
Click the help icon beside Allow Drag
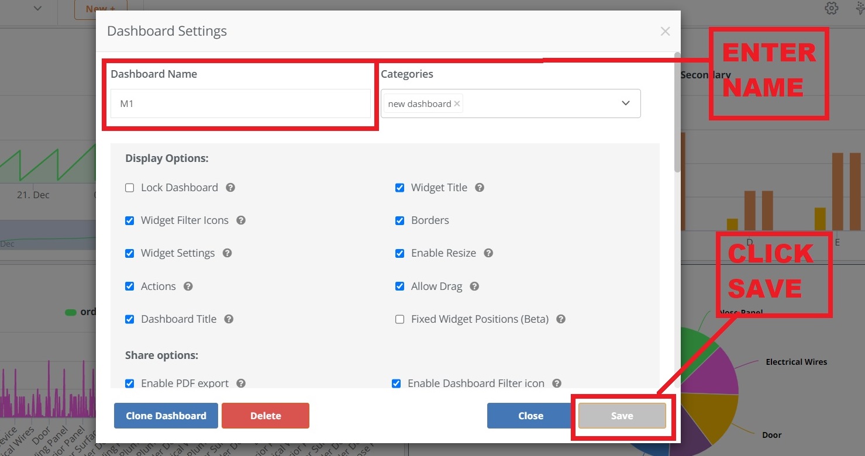point(474,286)
